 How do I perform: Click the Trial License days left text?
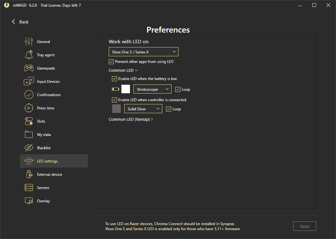click(61, 5)
